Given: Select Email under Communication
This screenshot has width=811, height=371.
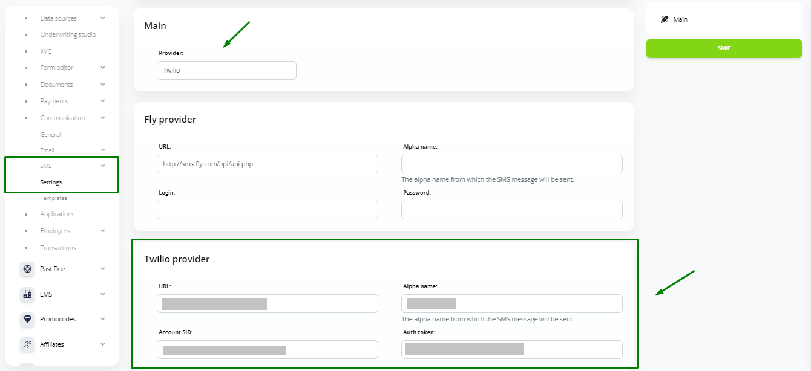Looking at the screenshot, I should (47, 150).
